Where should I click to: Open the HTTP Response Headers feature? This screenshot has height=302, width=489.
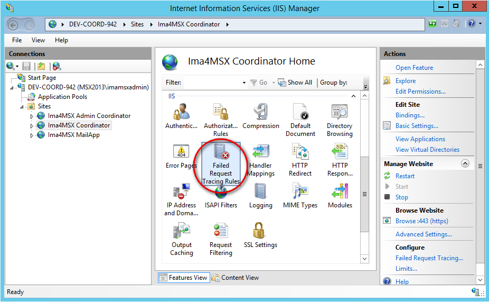click(340, 160)
